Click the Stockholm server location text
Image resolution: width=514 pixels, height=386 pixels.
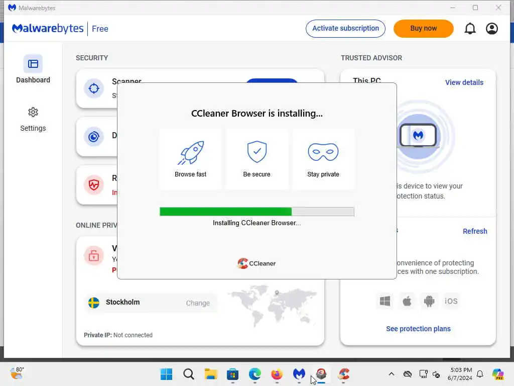(x=122, y=302)
